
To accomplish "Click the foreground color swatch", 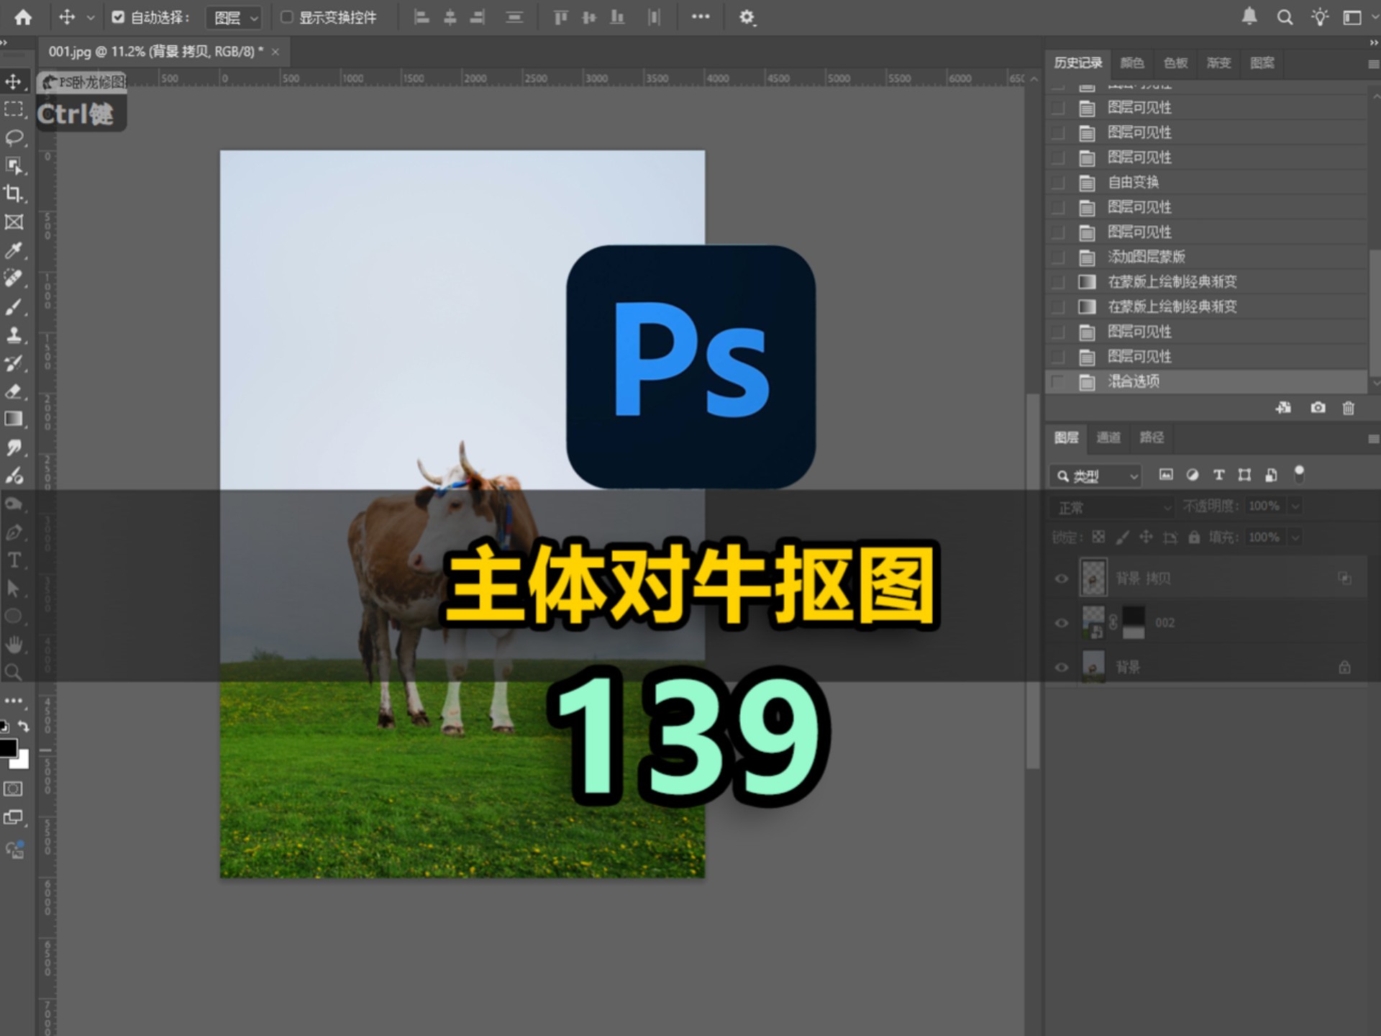I will point(7,748).
